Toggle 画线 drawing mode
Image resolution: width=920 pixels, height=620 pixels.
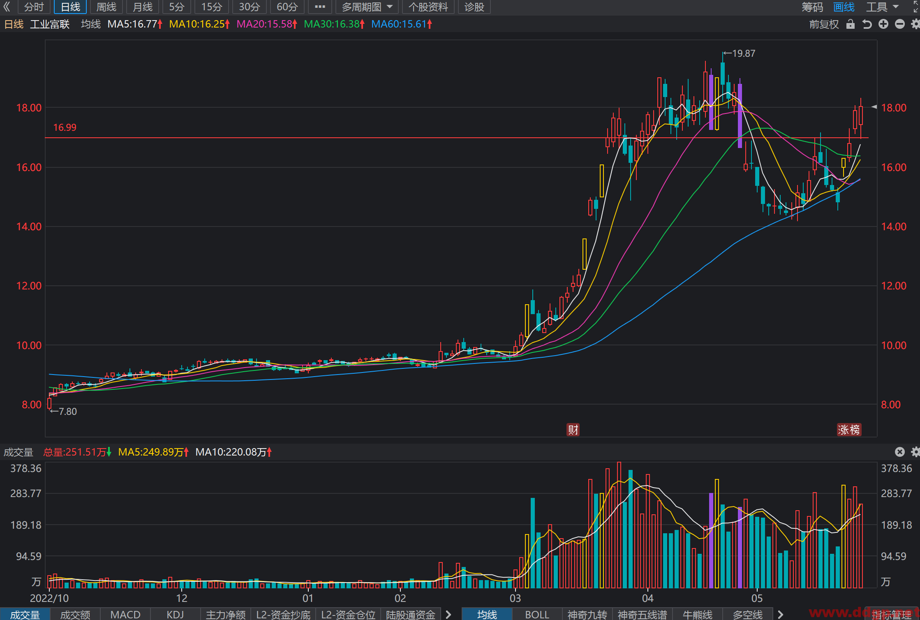click(x=844, y=7)
